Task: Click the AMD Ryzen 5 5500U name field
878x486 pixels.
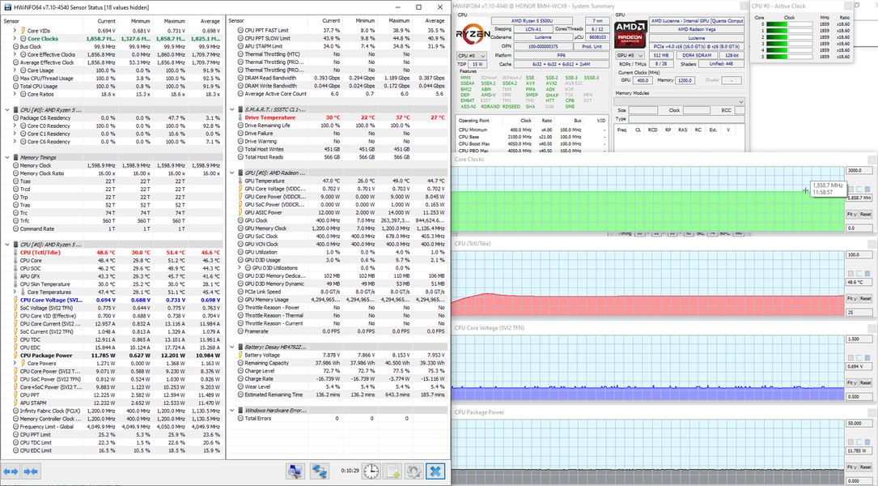Action: (532, 21)
